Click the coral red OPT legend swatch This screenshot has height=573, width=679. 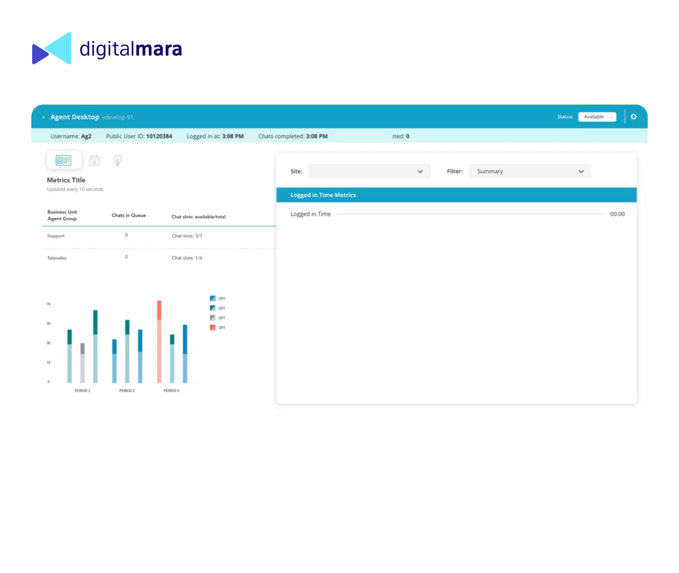213,327
